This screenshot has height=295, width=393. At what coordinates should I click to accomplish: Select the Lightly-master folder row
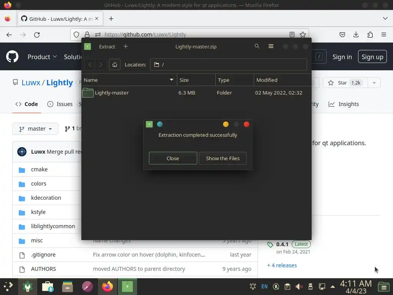pos(196,93)
